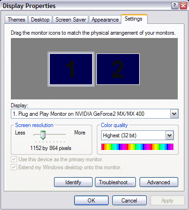Viewport: 189px width, 210px height.
Task: Open the Display monitor dropdown arrow
Action: (x=174, y=114)
